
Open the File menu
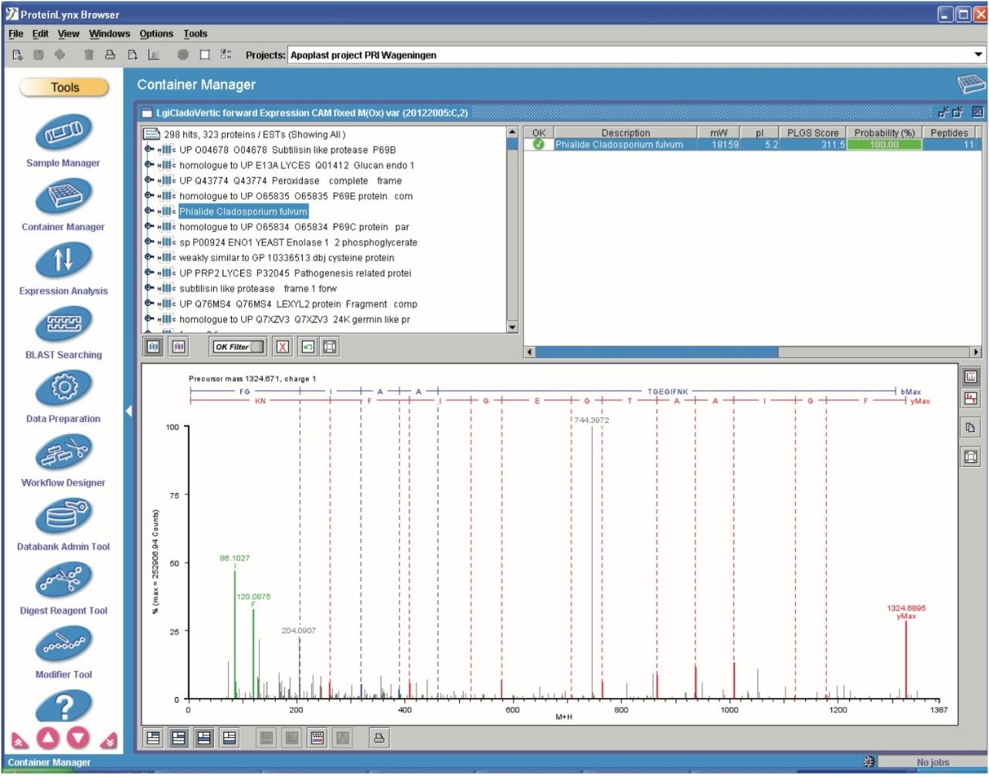pyautogui.click(x=15, y=34)
